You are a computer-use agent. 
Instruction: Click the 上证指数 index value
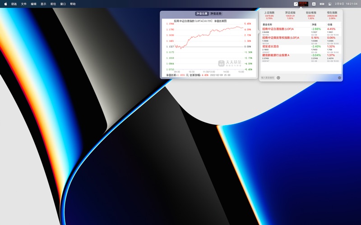coord(269,15)
